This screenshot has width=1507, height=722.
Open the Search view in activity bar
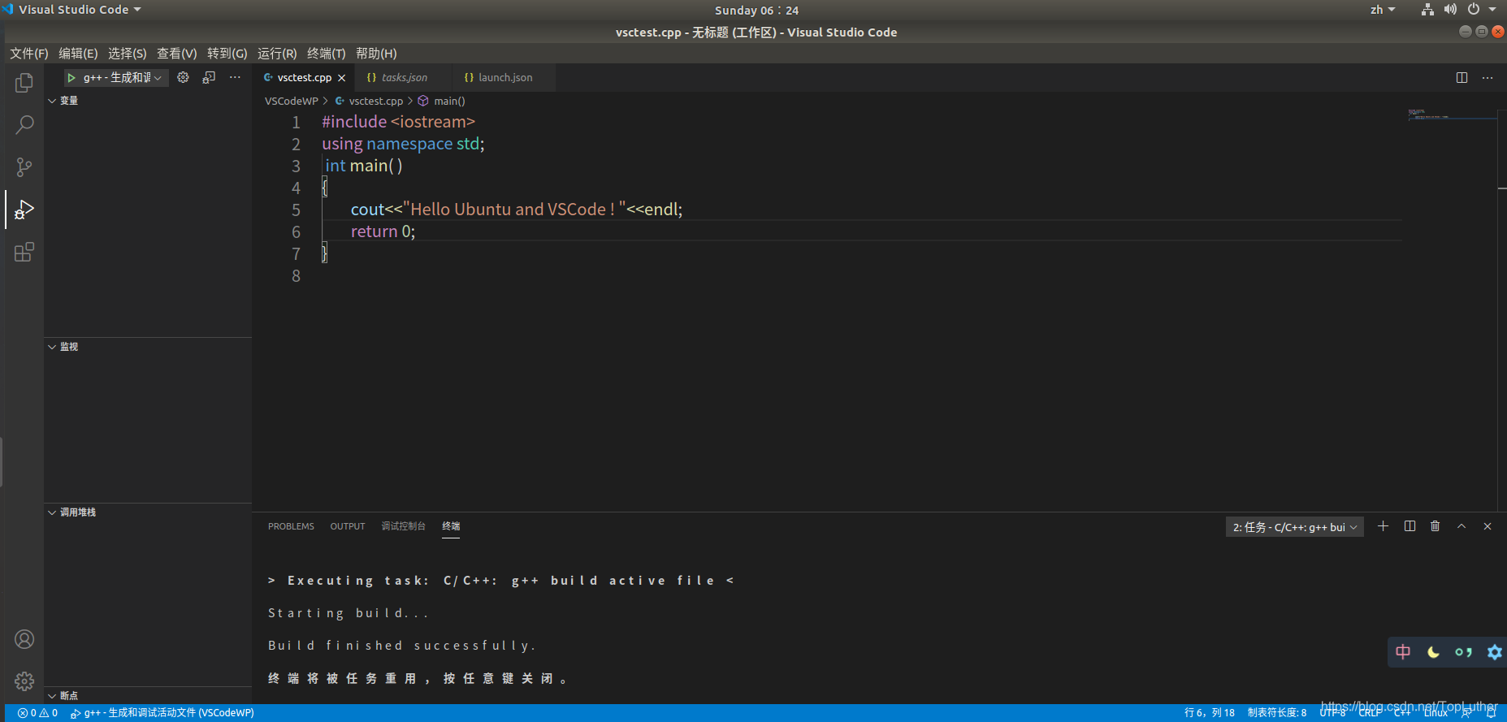pos(24,125)
